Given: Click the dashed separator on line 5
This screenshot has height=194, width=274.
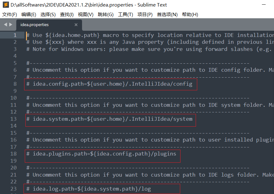Looking at the screenshot, I should pos(138,63).
